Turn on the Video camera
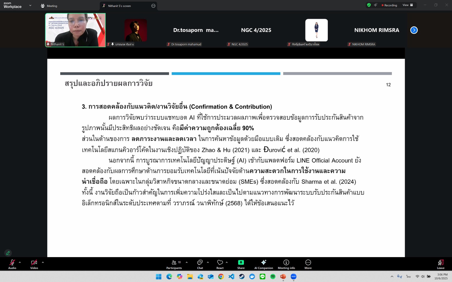This screenshot has width=452, height=282. (34, 264)
